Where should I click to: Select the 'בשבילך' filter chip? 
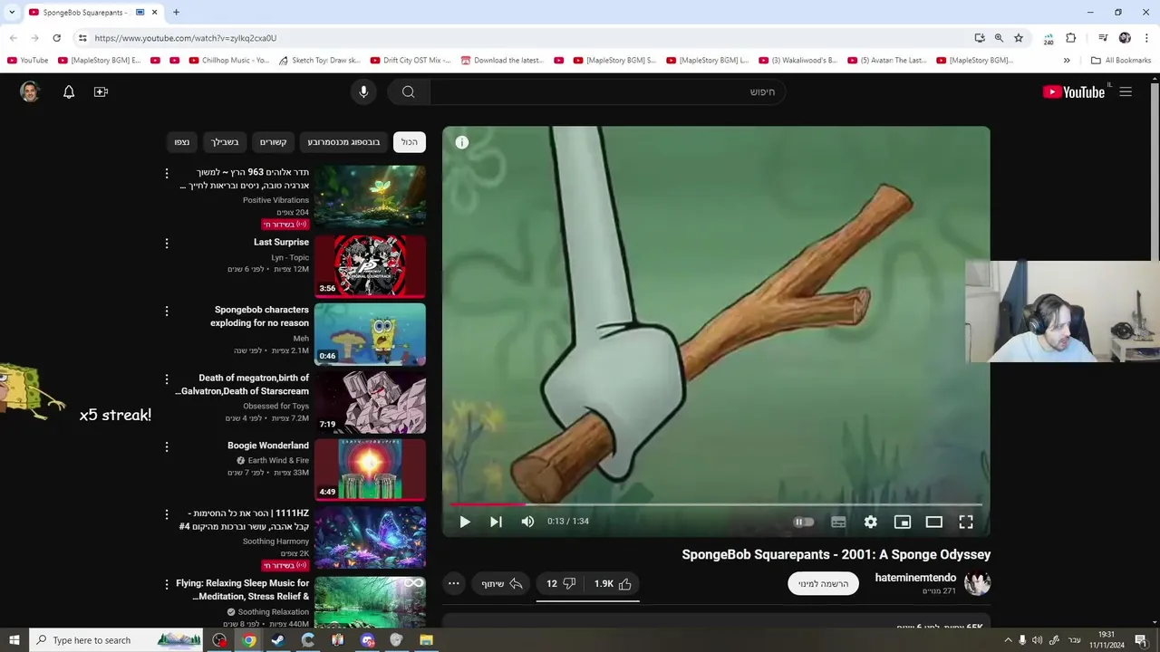(x=225, y=142)
